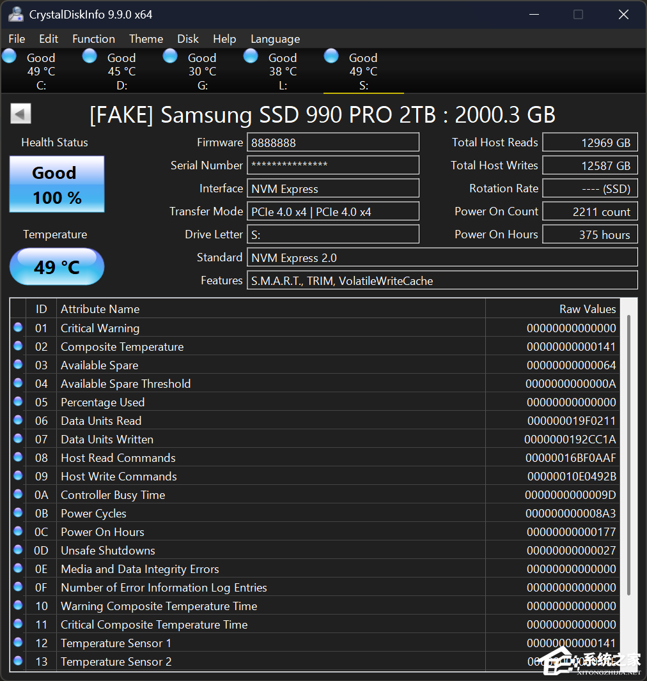Open the File menu

17,39
